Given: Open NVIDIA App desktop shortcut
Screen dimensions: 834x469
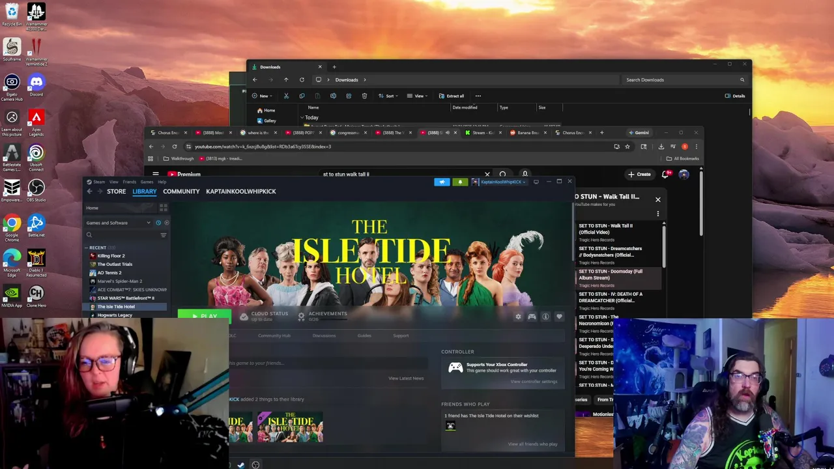Looking at the screenshot, I should tap(12, 296).
